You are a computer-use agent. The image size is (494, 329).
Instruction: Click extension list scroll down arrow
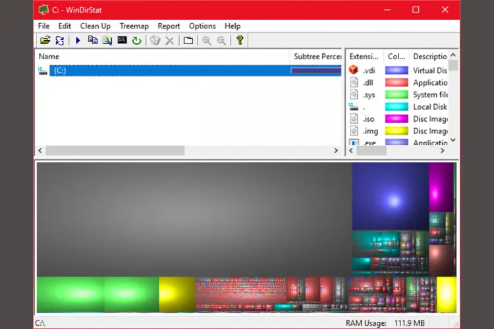pos(453,140)
